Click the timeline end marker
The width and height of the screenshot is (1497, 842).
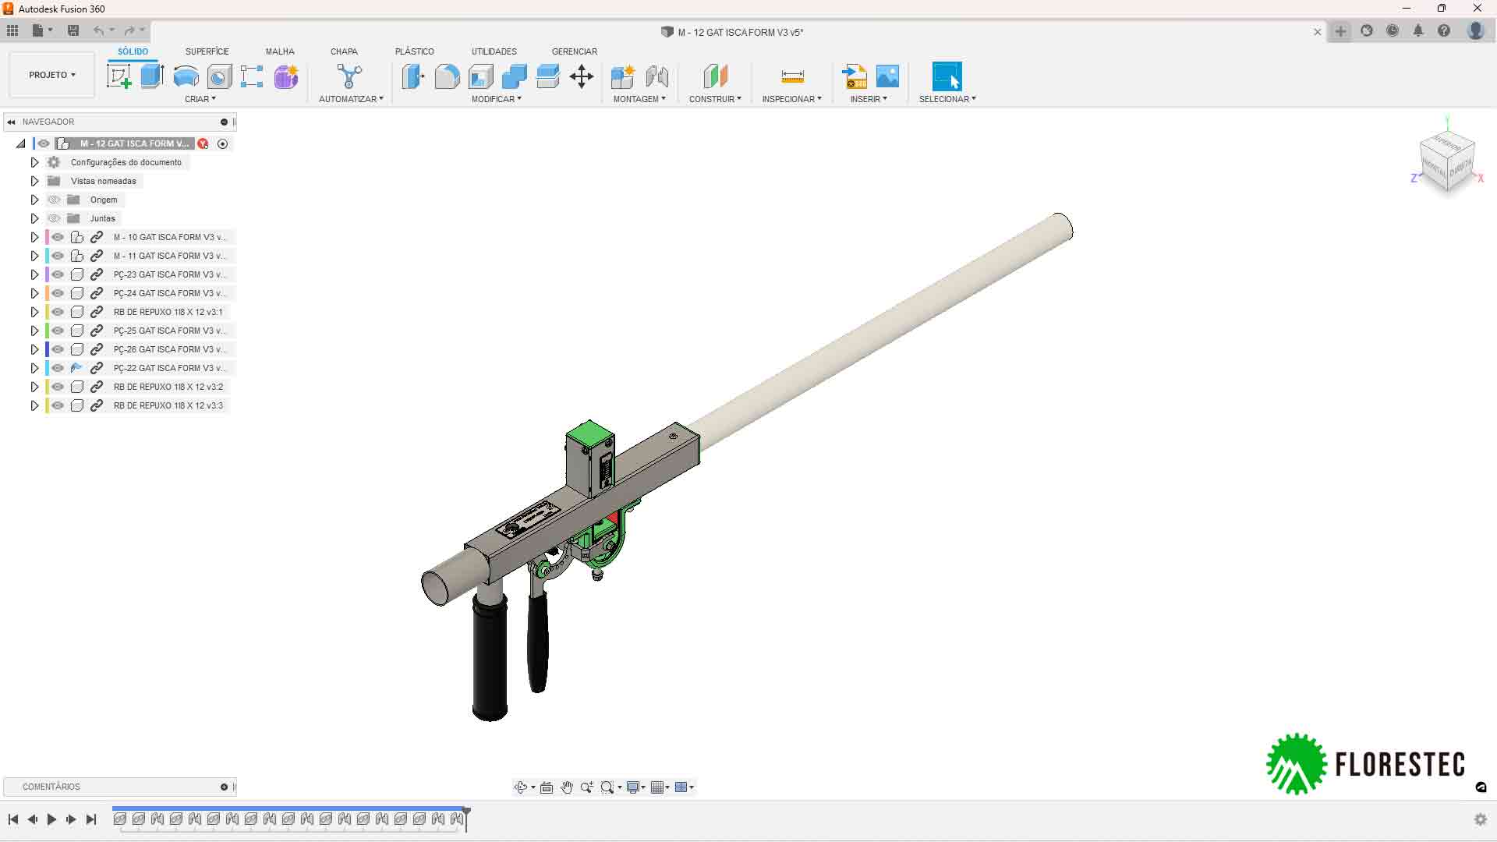466,813
